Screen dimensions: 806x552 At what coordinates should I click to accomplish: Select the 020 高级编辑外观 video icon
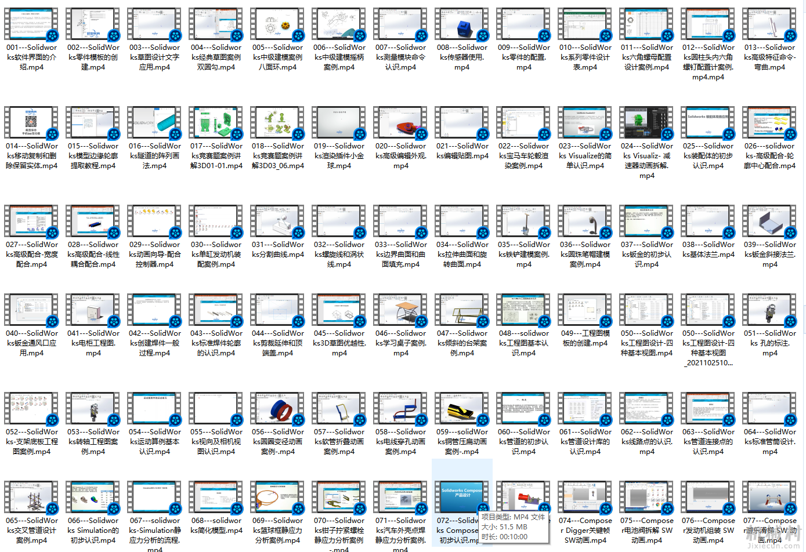click(400, 123)
